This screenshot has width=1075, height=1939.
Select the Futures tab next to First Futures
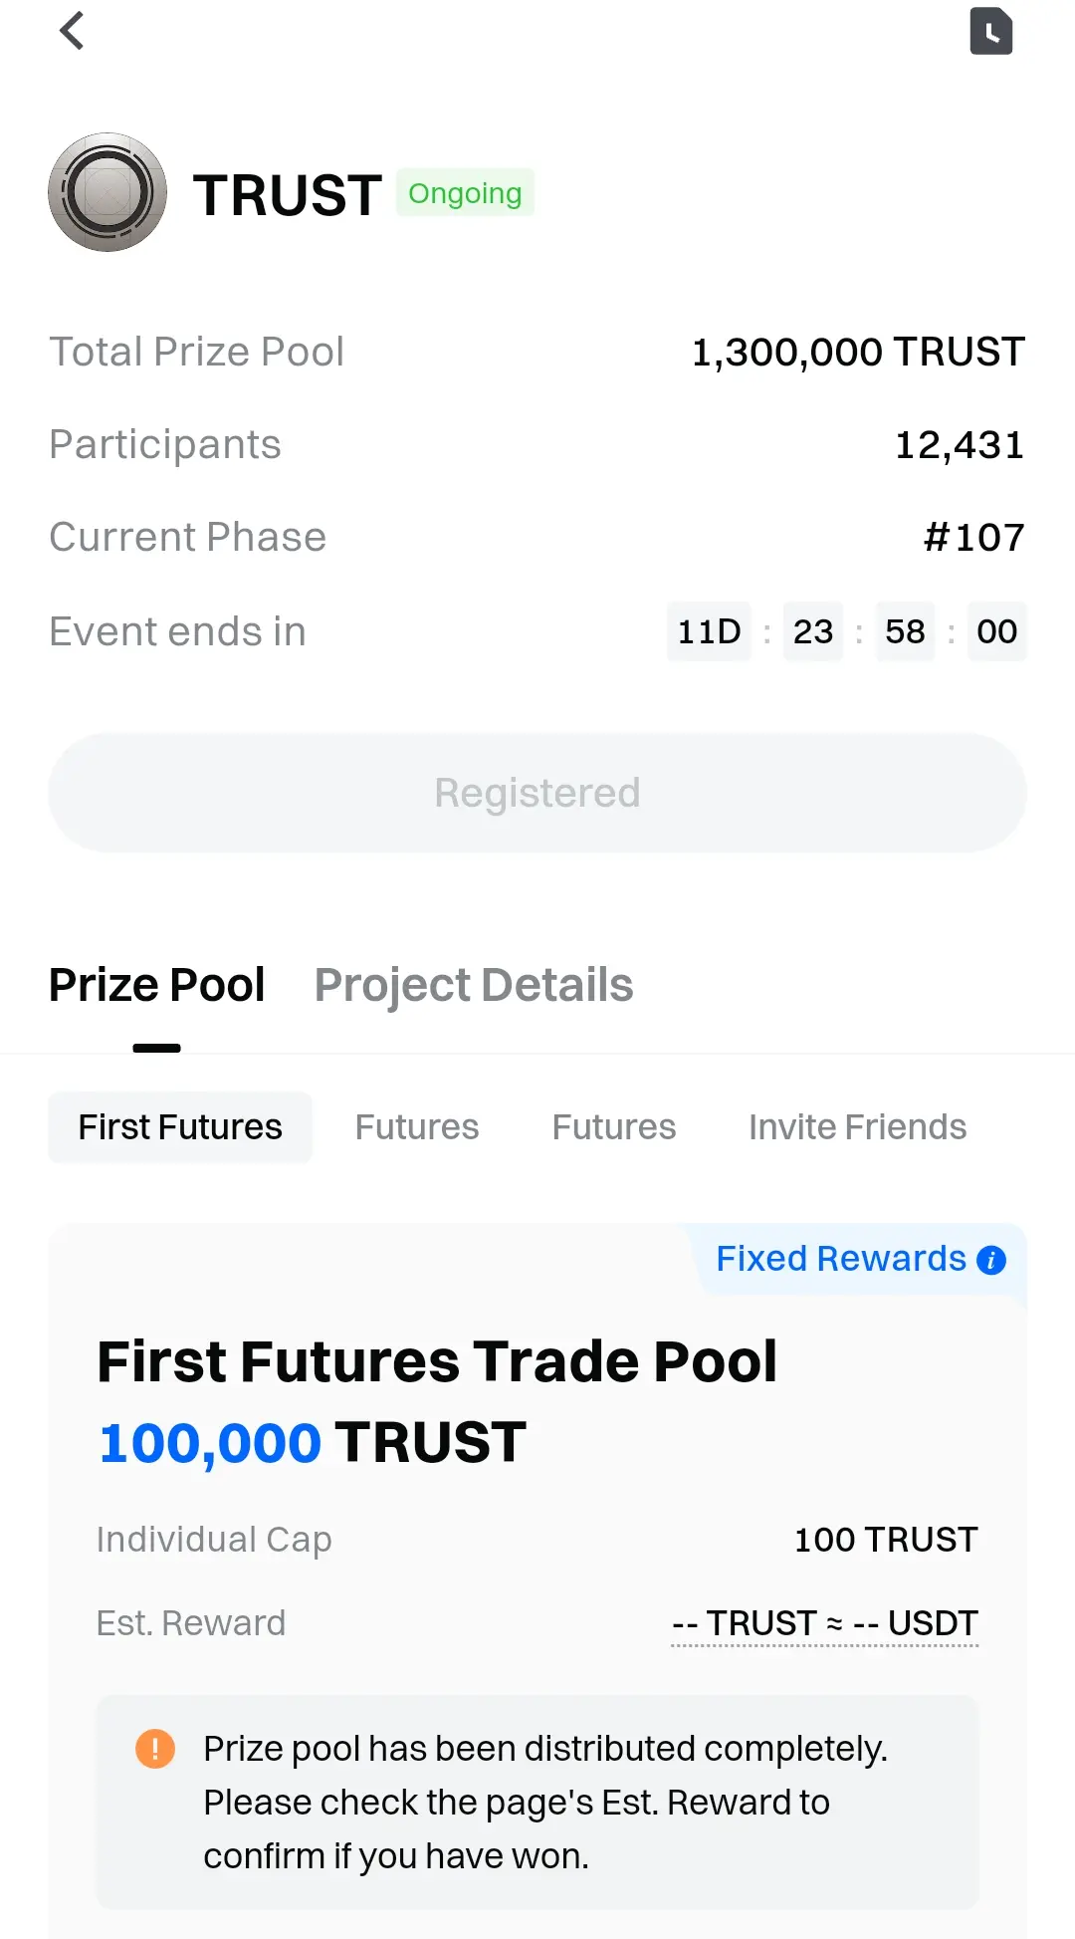pyautogui.click(x=417, y=1127)
